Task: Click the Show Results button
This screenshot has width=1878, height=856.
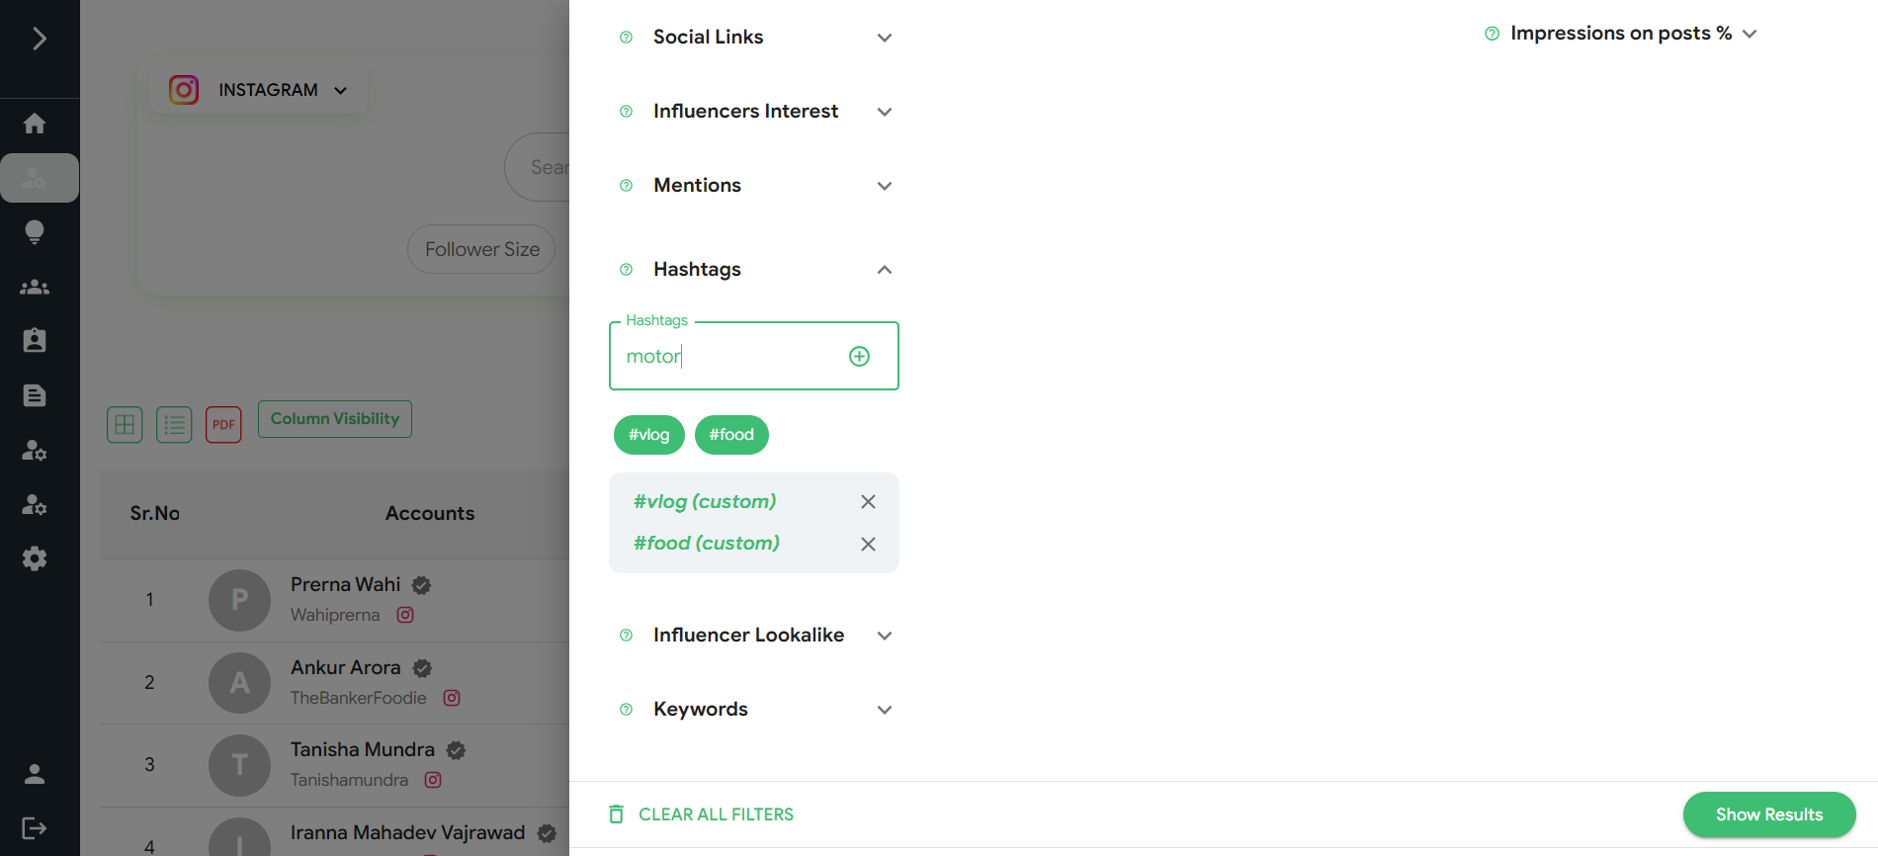Action: coord(1768,814)
